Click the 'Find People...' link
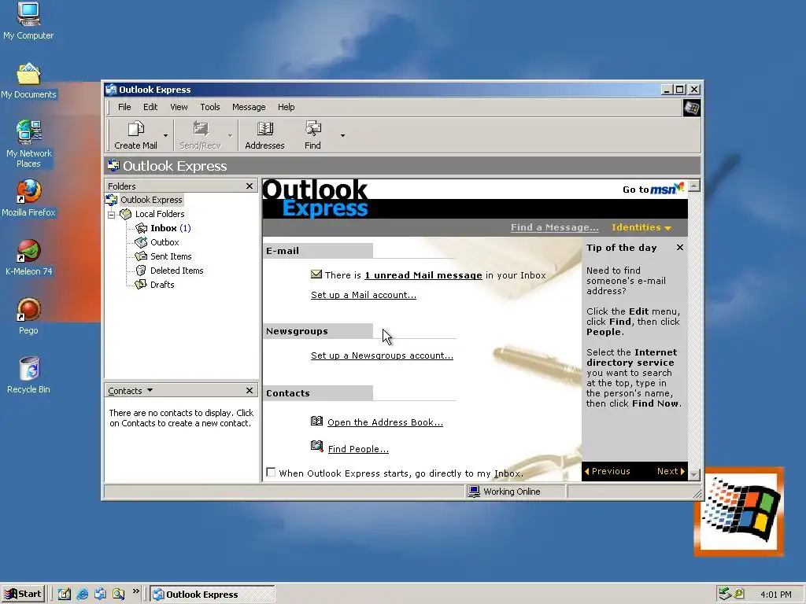Image resolution: width=806 pixels, height=604 pixels. (358, 449)
